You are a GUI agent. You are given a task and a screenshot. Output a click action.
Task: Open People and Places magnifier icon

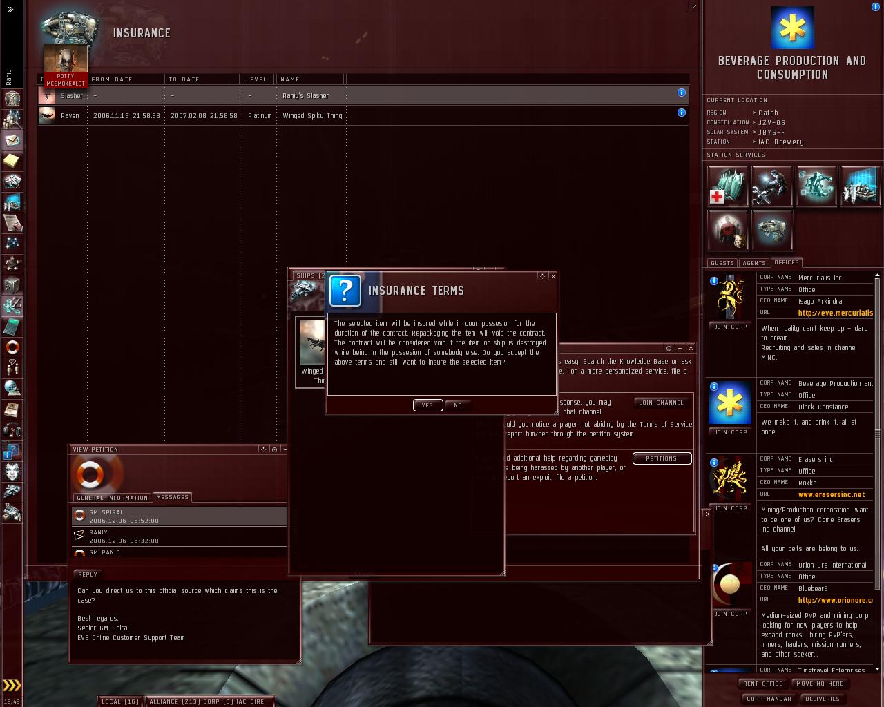pyautogui.click(x=12, y=119)
